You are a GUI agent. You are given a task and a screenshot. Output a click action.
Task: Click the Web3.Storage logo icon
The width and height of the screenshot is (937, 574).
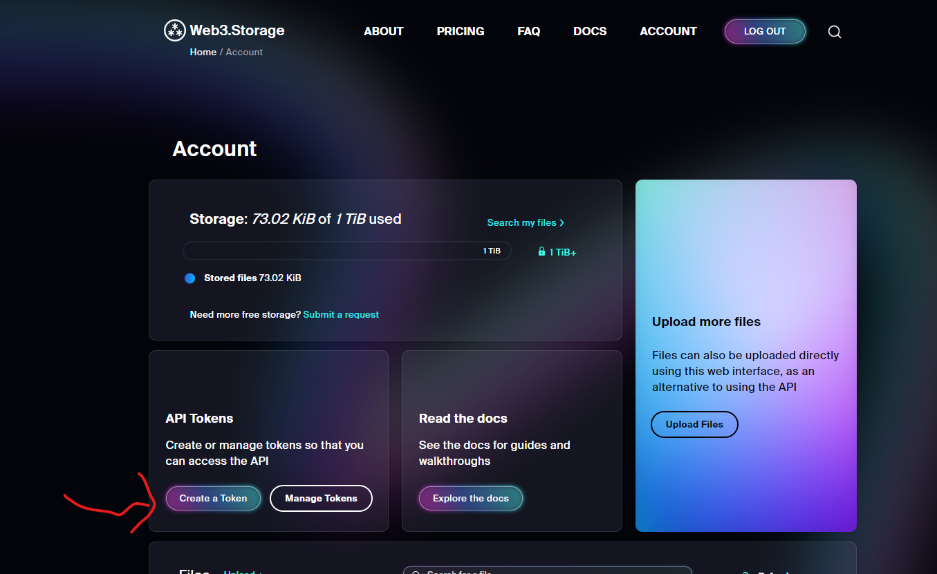click(x=175, y=30)
